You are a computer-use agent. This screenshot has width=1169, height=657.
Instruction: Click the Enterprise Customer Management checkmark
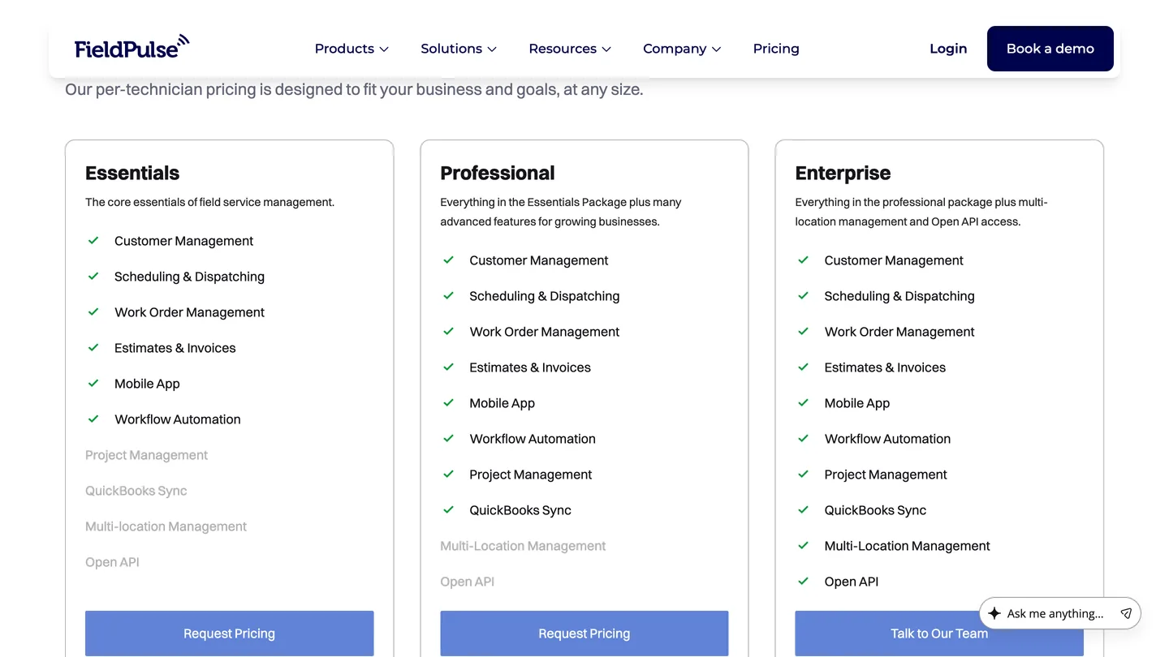click(x=803, y=260)
